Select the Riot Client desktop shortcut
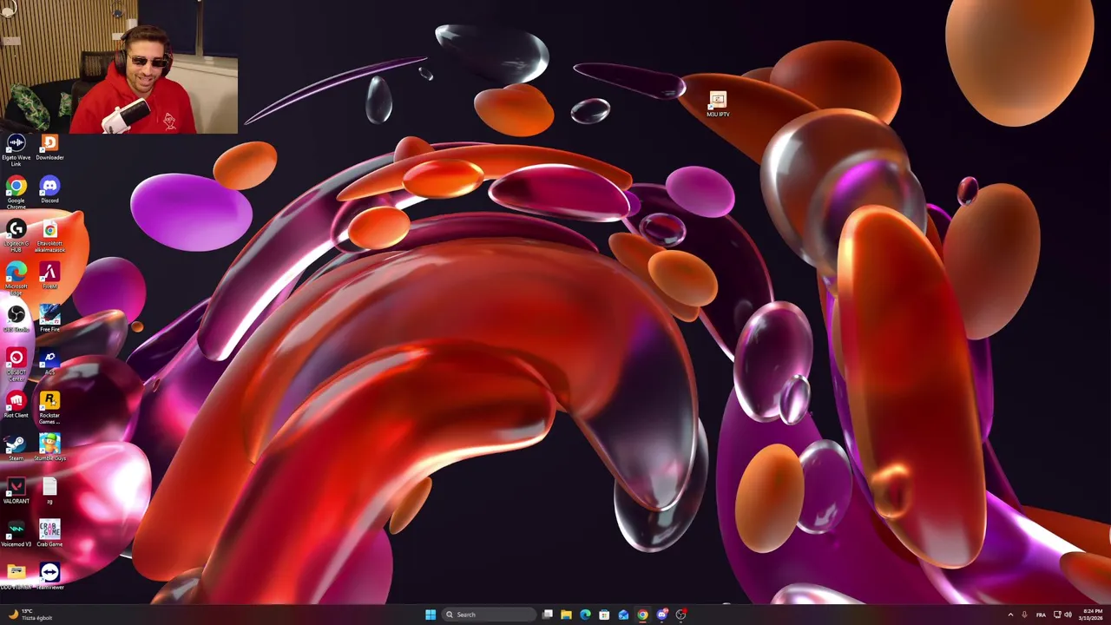This screenshot has height=625, width=1111. [16, 404]
